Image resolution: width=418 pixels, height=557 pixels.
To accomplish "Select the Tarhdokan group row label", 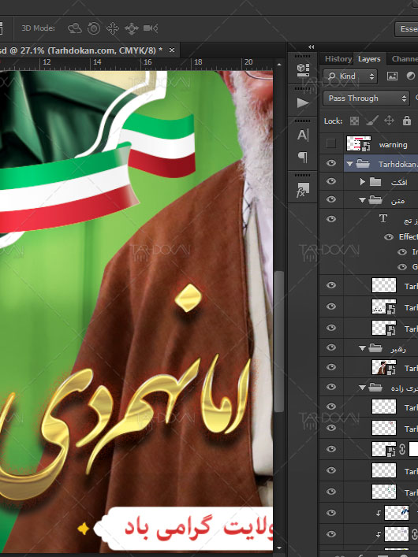I will [x=397, y=164].
